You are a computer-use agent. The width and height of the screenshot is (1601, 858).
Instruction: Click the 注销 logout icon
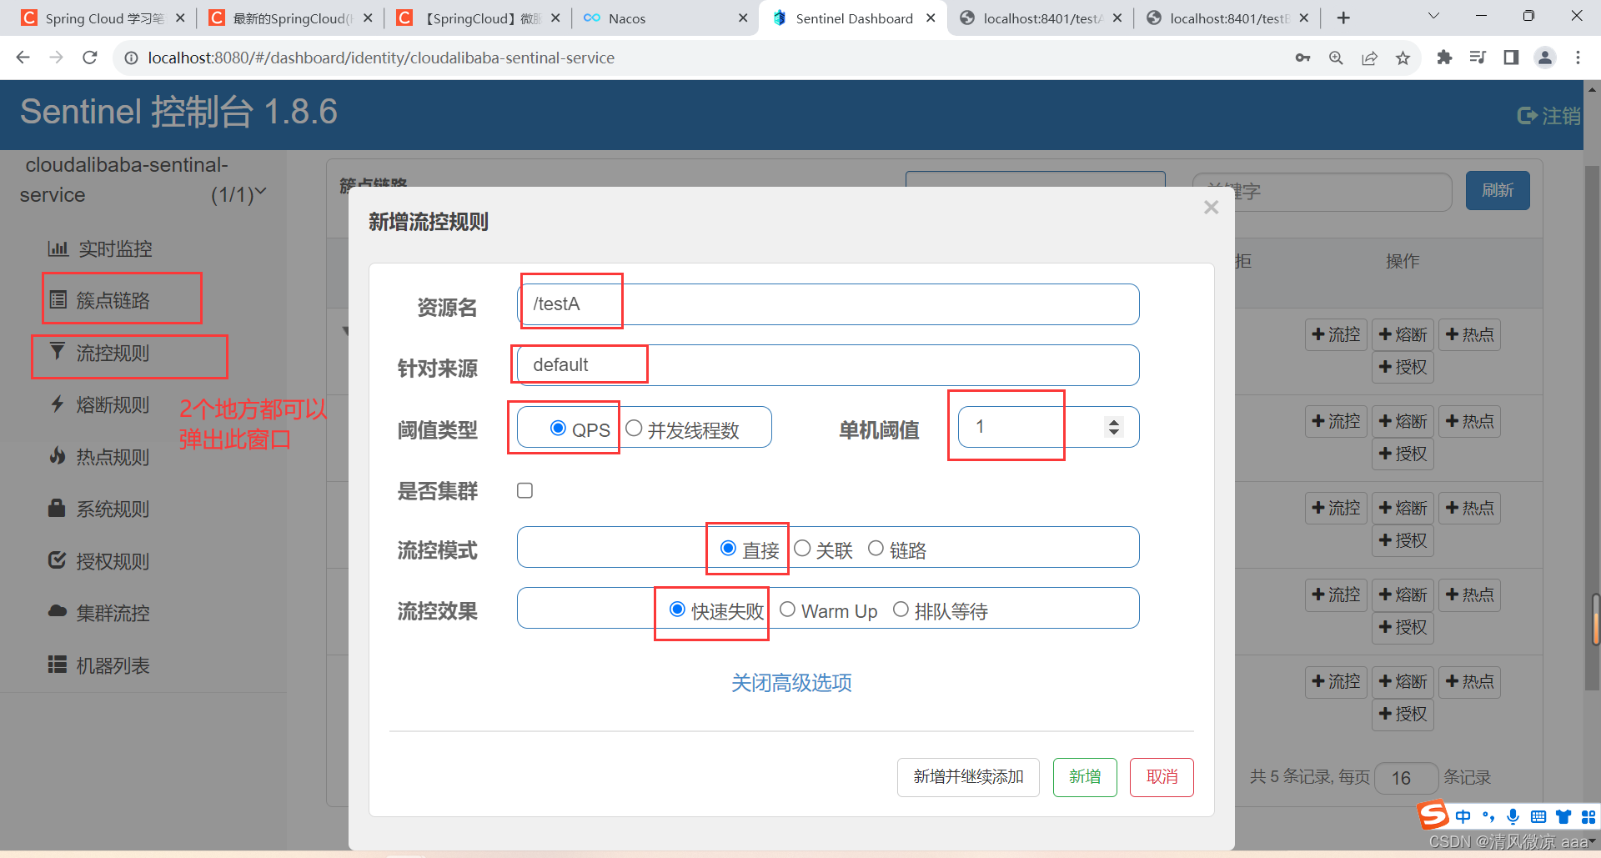pos(1527,116)
